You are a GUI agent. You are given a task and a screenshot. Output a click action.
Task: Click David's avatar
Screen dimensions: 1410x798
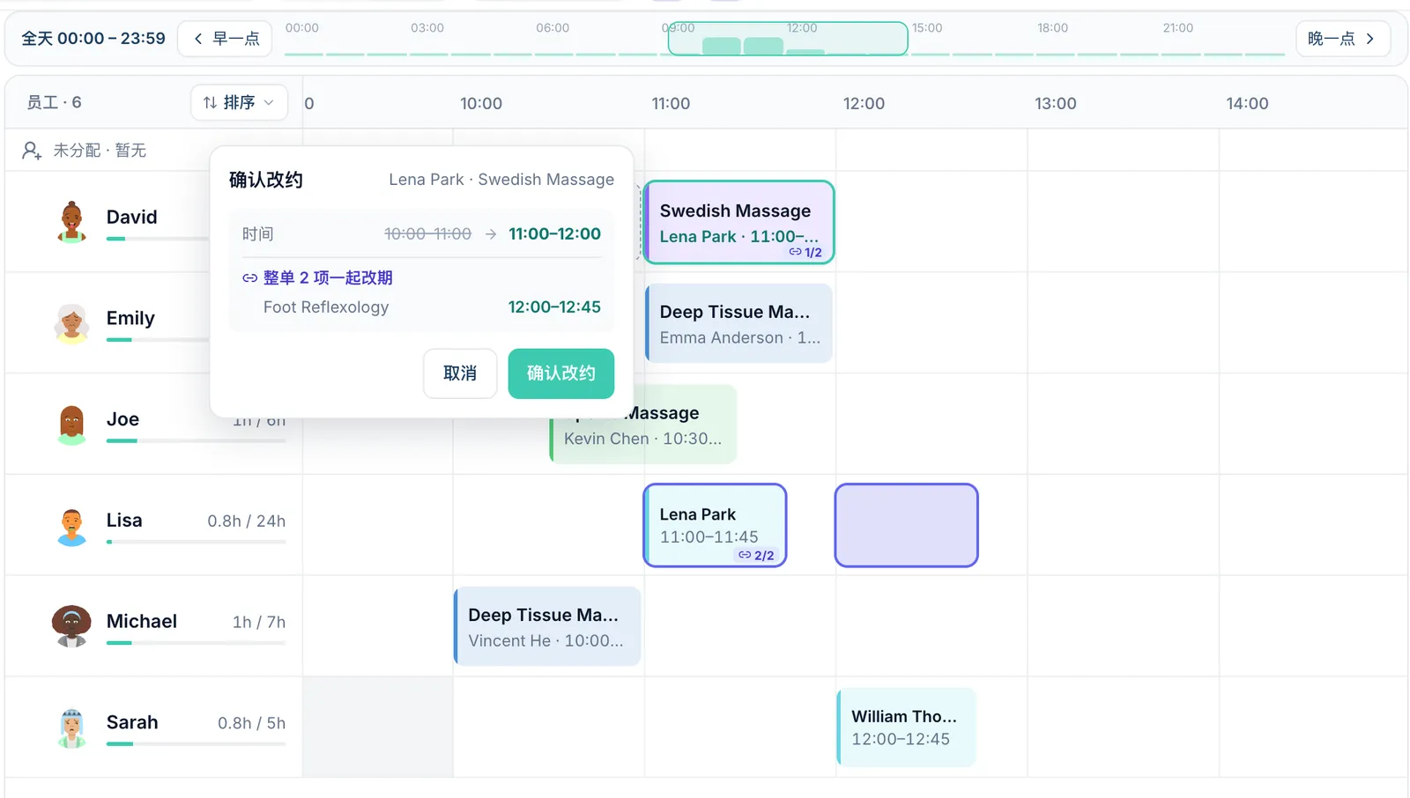coord(71,221)
